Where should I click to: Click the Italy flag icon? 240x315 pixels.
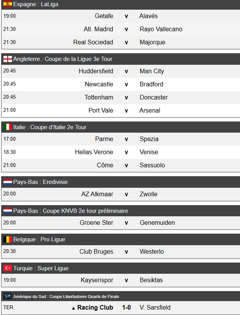pyautogui.click(x=8, y=127)
